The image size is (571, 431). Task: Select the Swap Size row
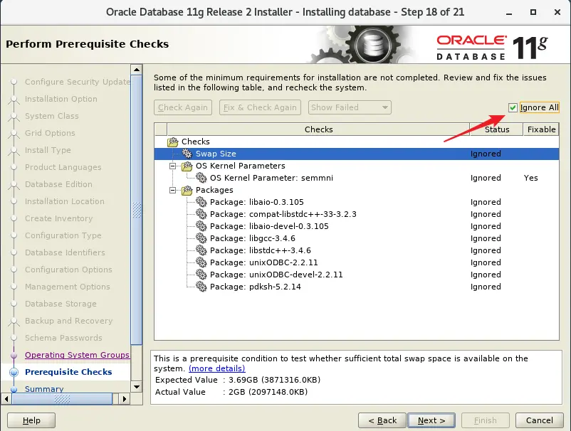[x=357, y=154]
